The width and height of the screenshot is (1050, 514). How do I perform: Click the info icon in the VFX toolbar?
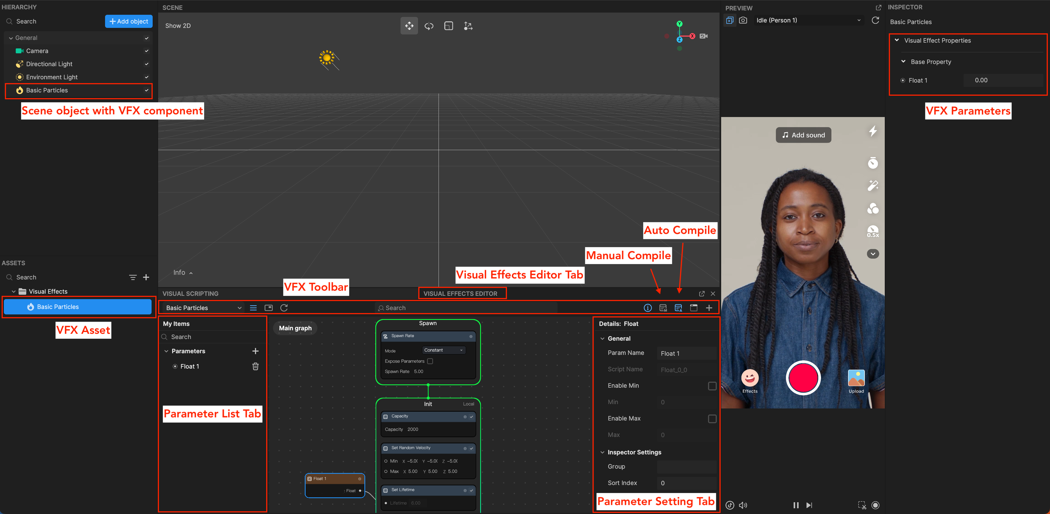pos(648,308)
